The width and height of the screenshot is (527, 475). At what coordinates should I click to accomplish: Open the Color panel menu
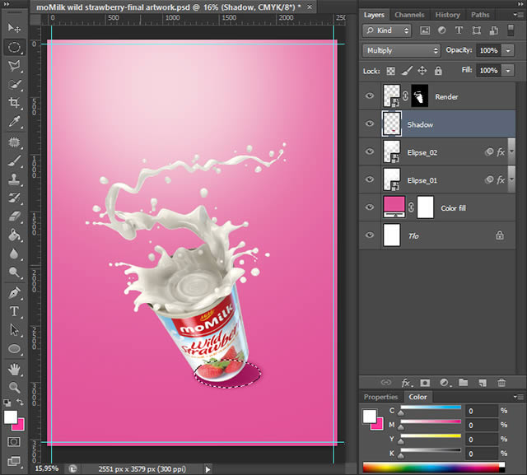coord(518,397)
